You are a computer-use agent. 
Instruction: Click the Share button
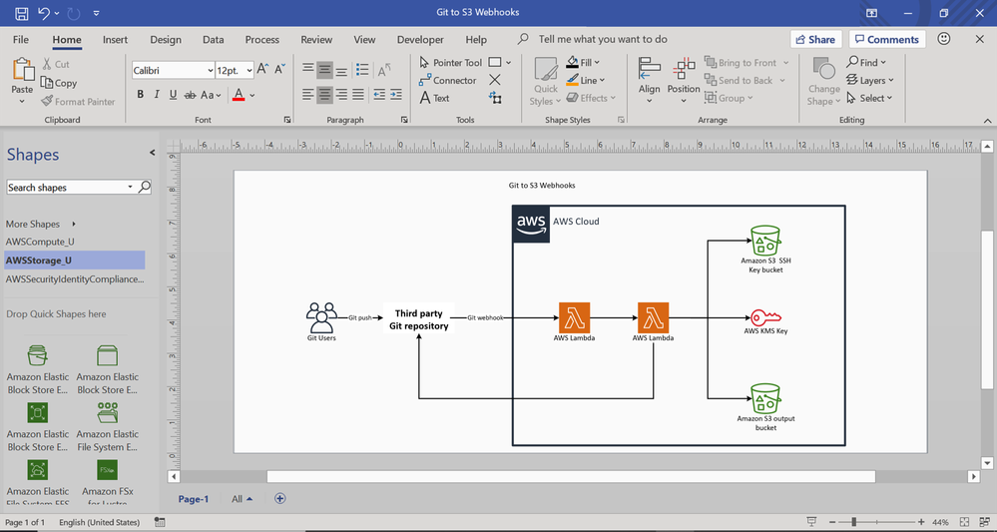pos(814,40)
